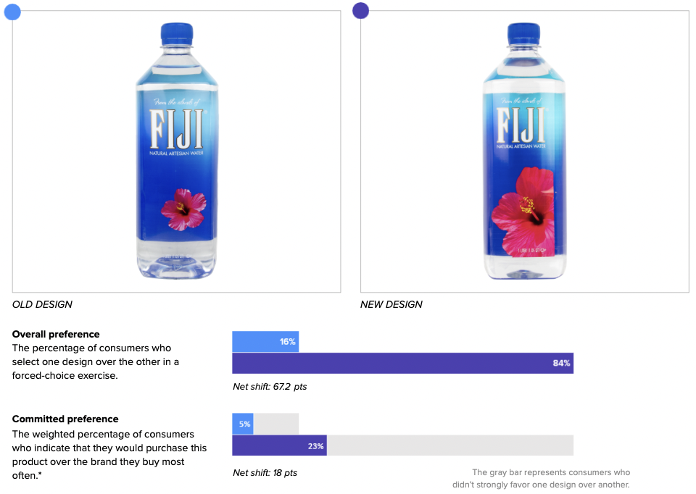Select the new design Fiji bottle image

[525, 151]
